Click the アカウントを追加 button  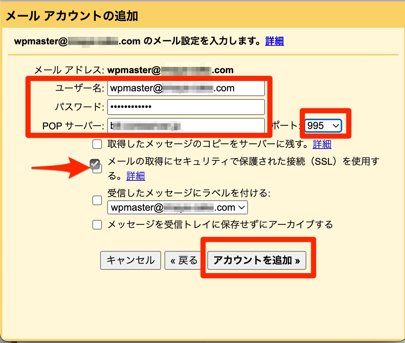(x=257, y=260)
